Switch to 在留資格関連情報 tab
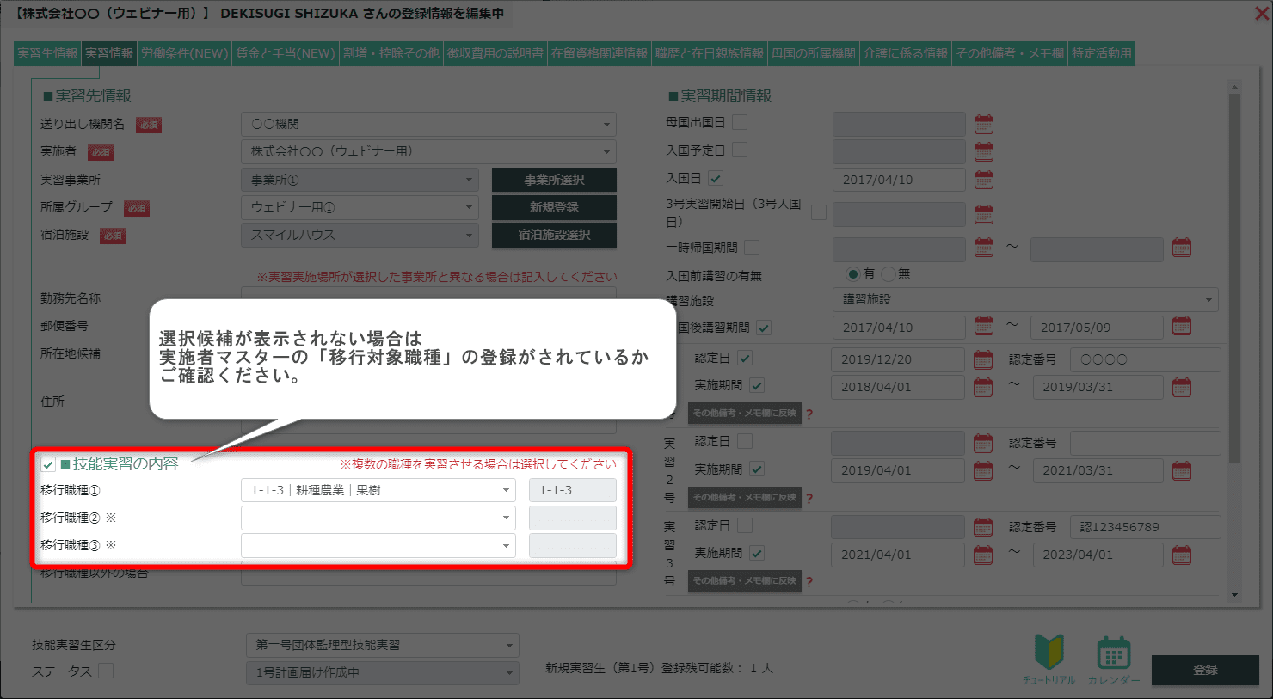 click(x=600, y=53)
